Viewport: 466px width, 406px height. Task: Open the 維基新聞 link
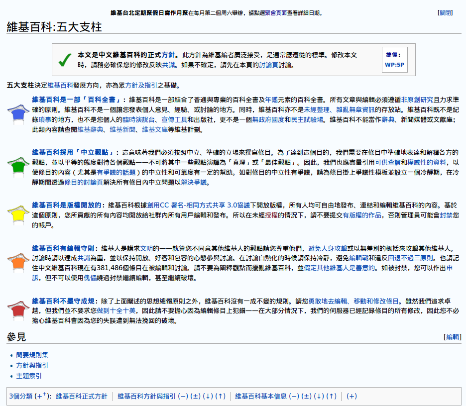tap(122, 129)
